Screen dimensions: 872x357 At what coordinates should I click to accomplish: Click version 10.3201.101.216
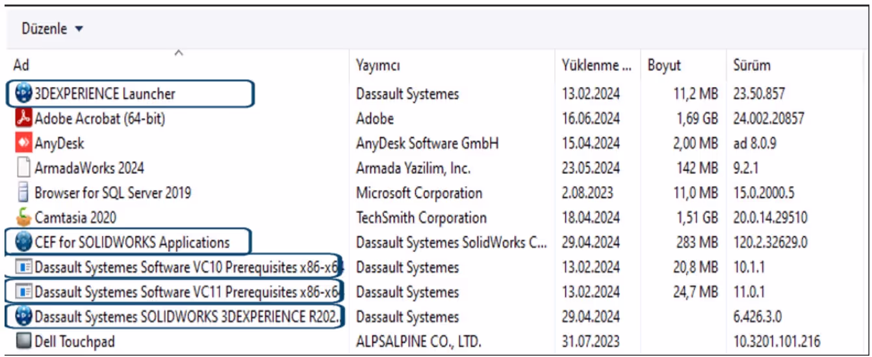point(776,341)
